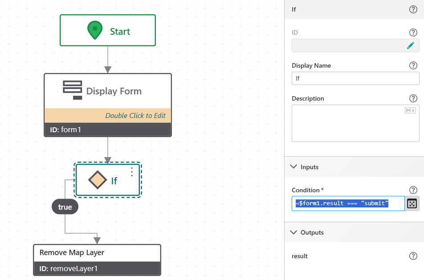The height and width of the screenshot is (280, 424).
Task: Open help for the If panel header
Action: (413, 9)
